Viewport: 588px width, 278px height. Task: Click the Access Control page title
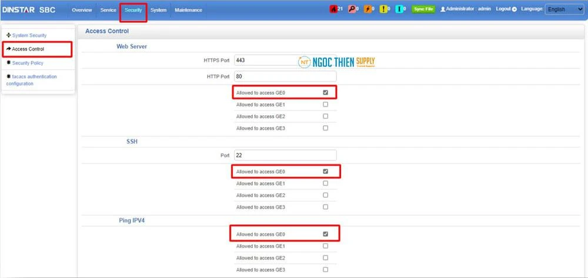(x=107, y=31)
